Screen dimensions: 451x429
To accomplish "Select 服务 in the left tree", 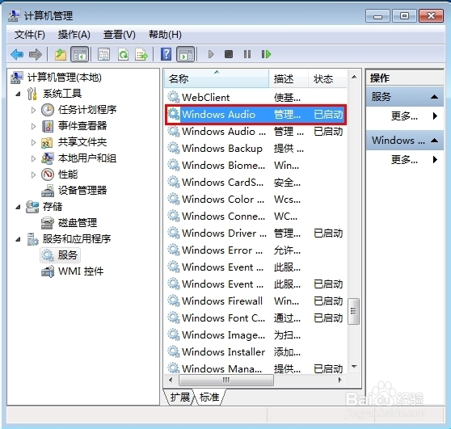I will [61, 255].
